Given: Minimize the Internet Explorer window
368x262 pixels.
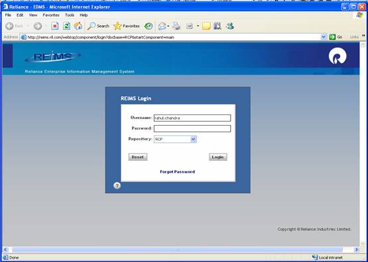Looking at the screenshot, I should click(x=345, y=7).
